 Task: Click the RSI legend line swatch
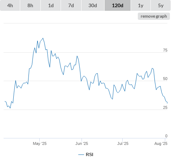tap(81, 155)
